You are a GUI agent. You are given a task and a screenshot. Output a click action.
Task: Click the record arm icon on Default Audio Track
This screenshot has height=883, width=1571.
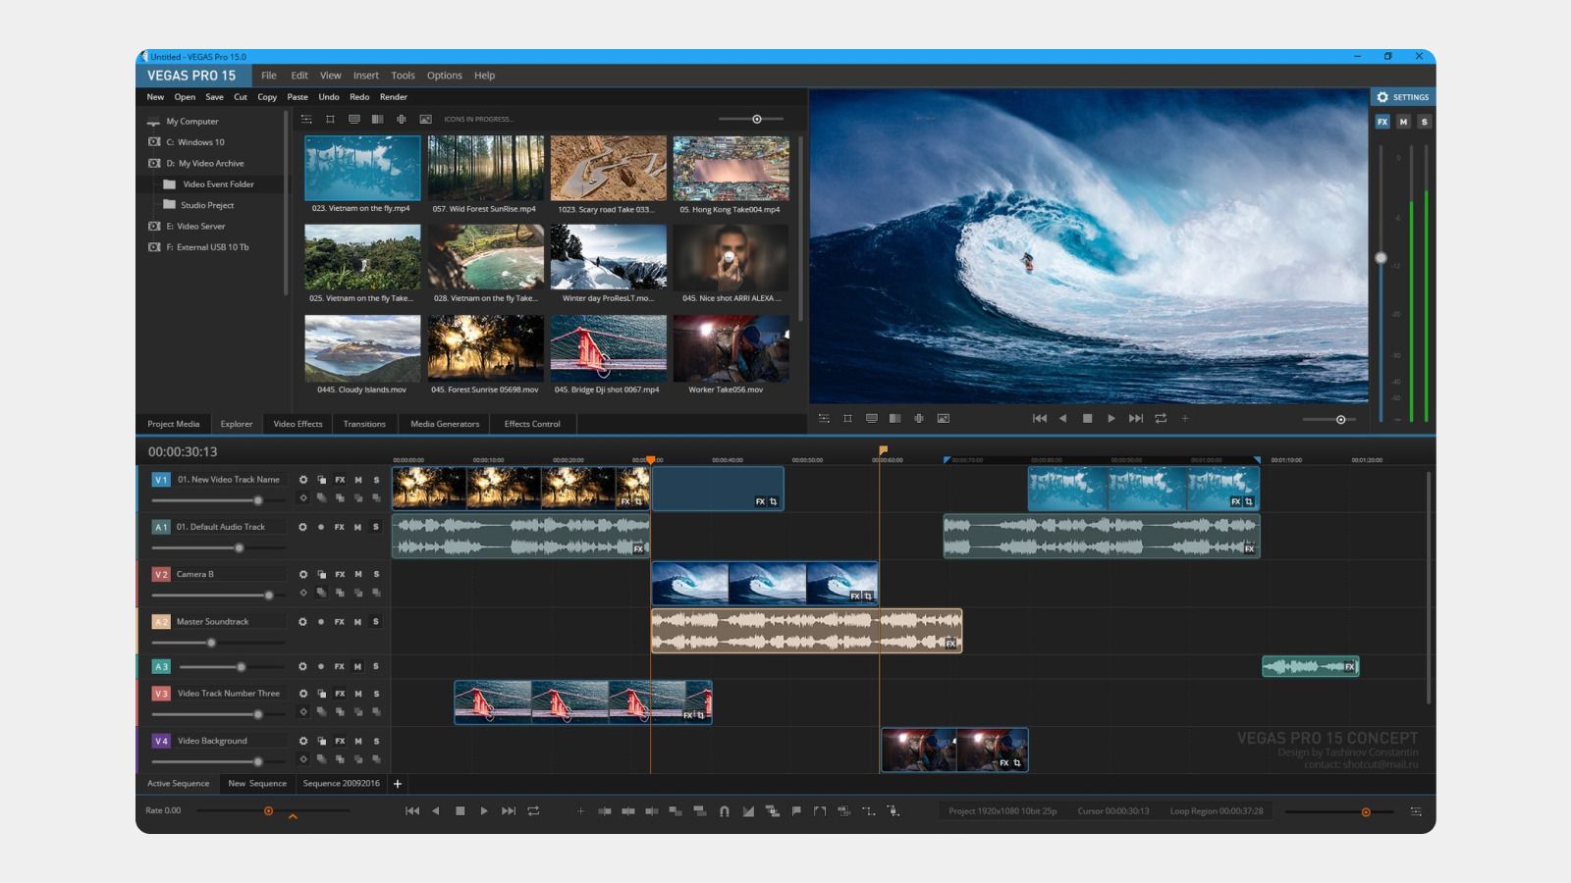321,527
